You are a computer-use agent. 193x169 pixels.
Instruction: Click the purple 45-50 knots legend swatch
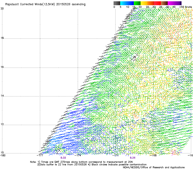click(x=178, y=3)
